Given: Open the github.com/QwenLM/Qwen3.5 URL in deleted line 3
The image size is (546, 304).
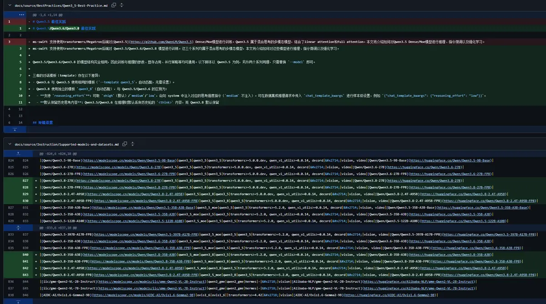Looking at the screenshot, I should 162,42.
